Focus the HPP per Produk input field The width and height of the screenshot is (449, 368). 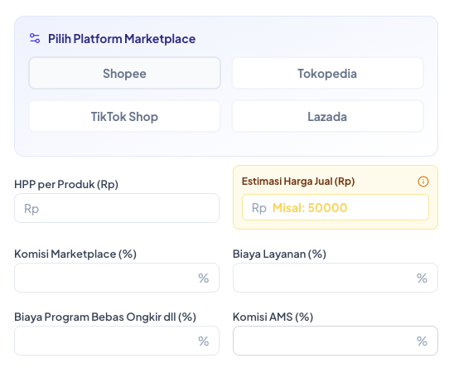point(117,208)
